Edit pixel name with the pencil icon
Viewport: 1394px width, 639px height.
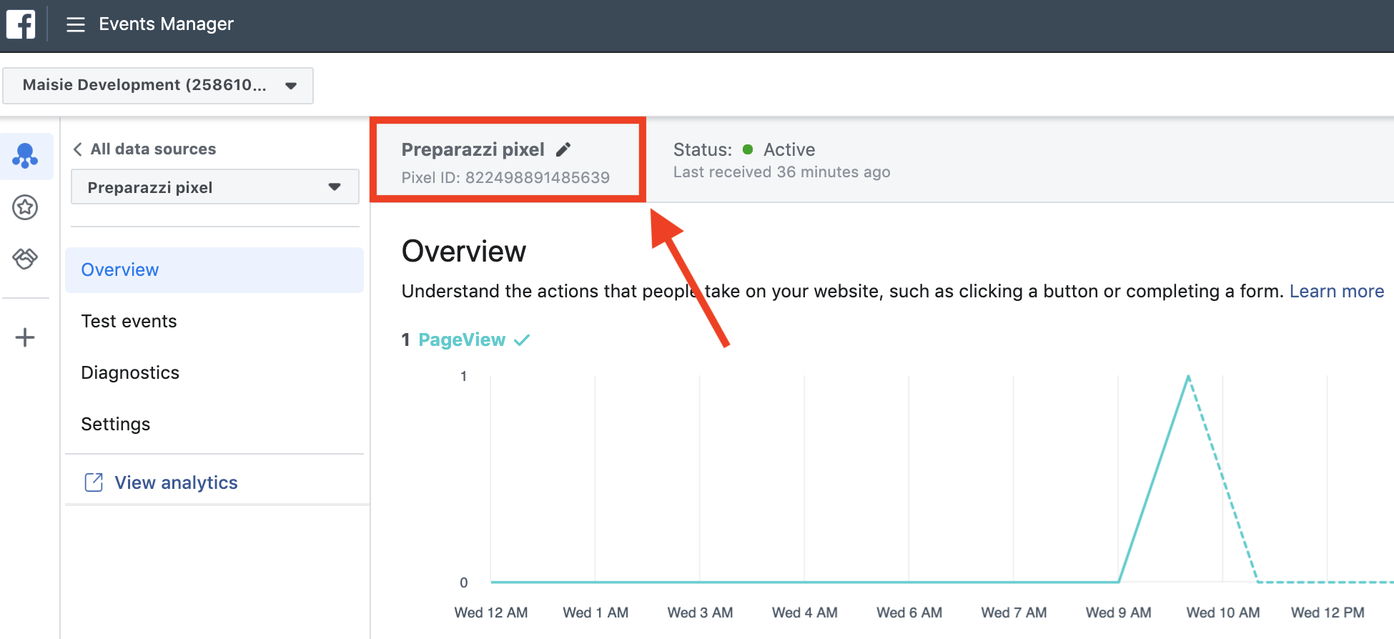click(x=563, y=149)
